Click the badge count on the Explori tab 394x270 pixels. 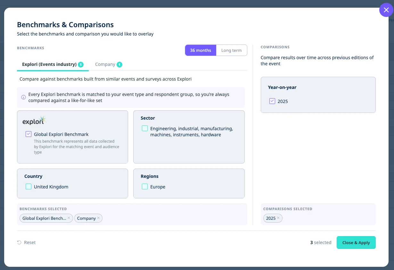click(x=81, y=65)
